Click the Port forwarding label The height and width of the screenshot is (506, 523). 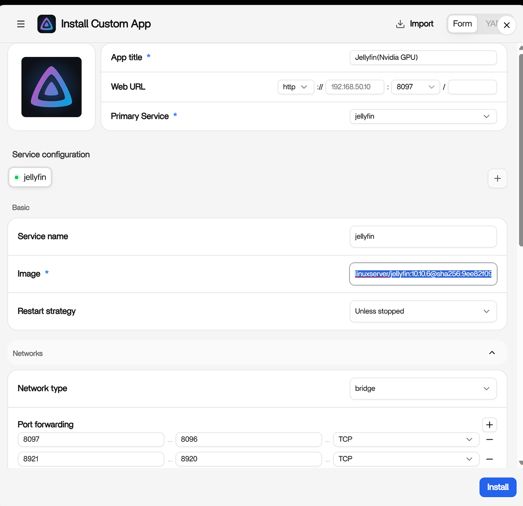[46, 425]
